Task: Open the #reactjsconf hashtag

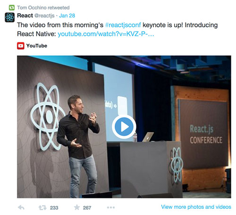Action: [x=123, y=25]
